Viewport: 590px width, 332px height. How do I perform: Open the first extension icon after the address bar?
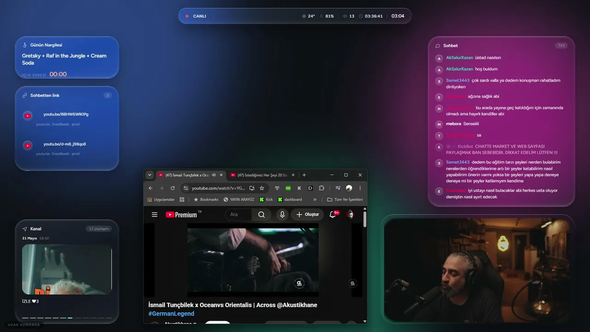[x=277, y=188]
